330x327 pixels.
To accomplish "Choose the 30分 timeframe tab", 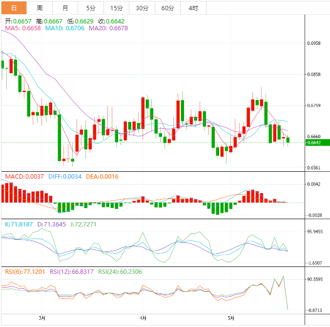I will click(142, 8).
